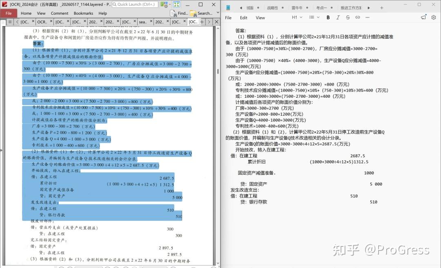This screenshot has width=441, height=268.
Task: Click the Find button
Action: (179, 13)
